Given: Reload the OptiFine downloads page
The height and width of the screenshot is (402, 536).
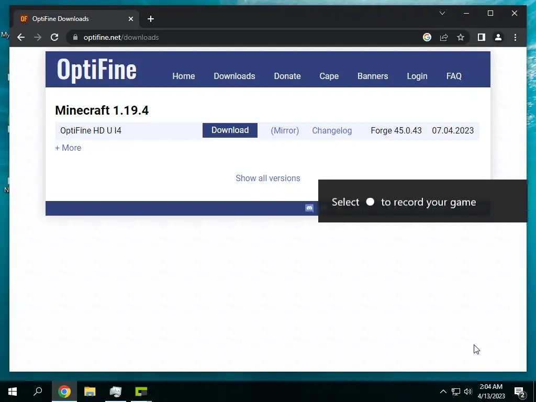Looking at the screenshot, I should 54,37.
